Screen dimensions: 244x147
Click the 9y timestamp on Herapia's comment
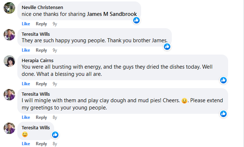pos(55,84)
